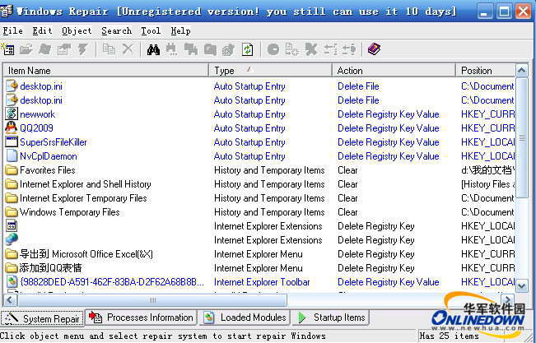
Task: Select the QQ2009 item name
Action: pos(36,128)
